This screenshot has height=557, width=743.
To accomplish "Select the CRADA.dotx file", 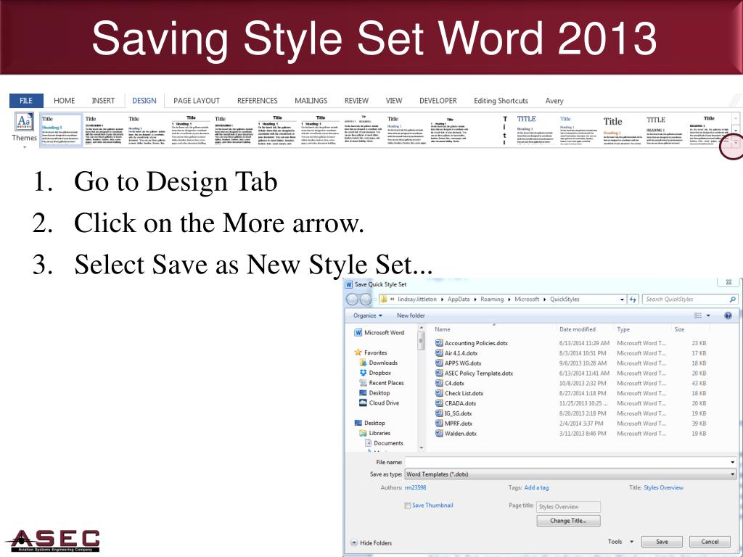I will click(x=456, y=403).
